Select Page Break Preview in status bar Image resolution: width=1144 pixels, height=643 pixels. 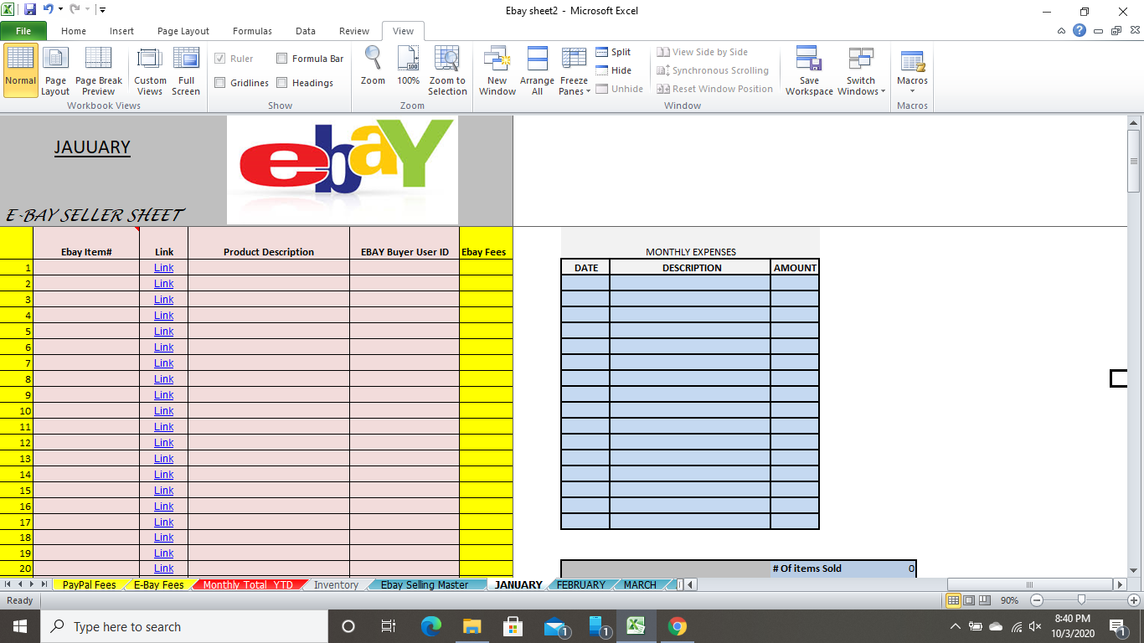coord(984,600)
